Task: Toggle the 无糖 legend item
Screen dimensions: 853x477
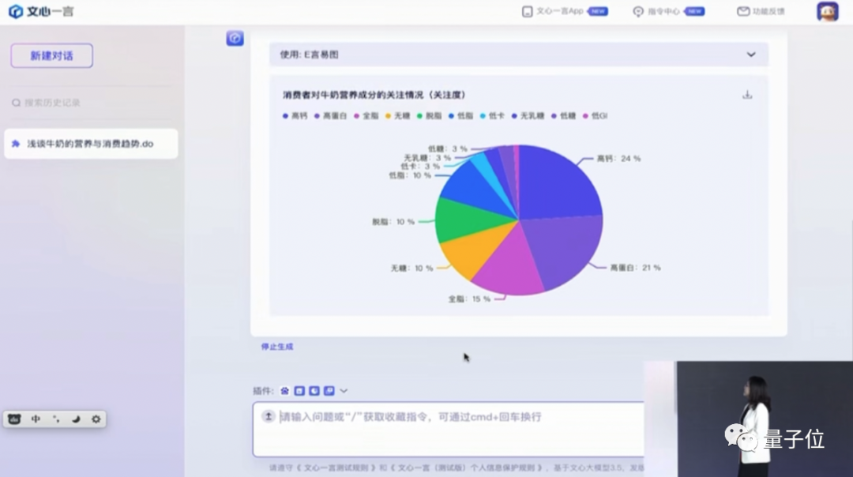Action: point(397,116)
